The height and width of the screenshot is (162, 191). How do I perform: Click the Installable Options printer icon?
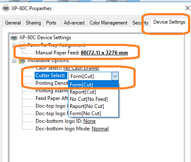pyautogui.click(x=22, y=61)
